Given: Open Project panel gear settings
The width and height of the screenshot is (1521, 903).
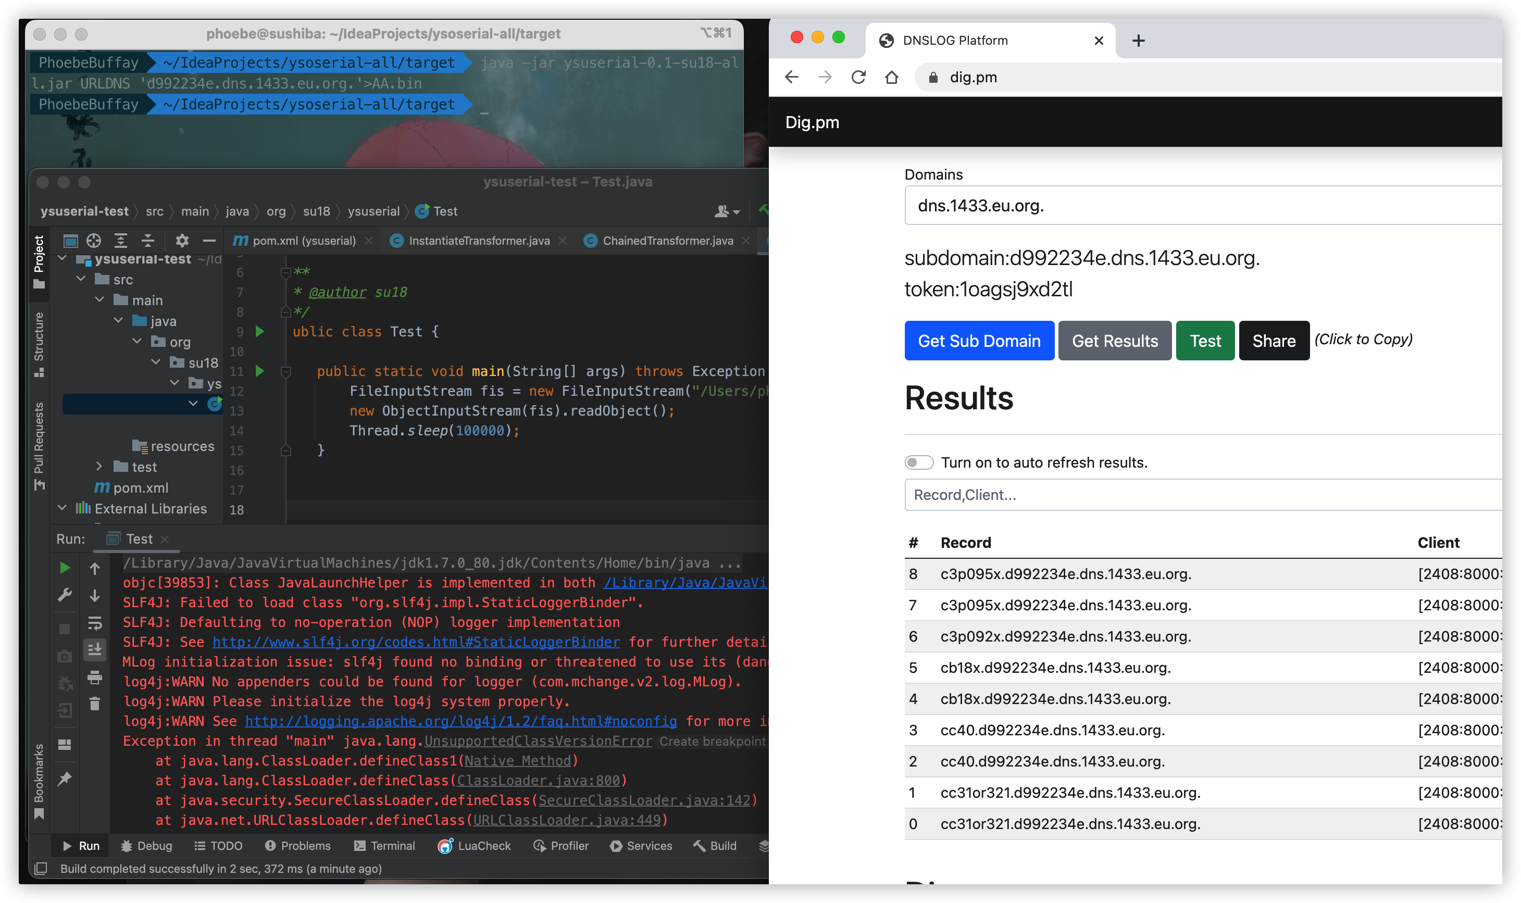Looking at the screenshot, I should point(182,241).
